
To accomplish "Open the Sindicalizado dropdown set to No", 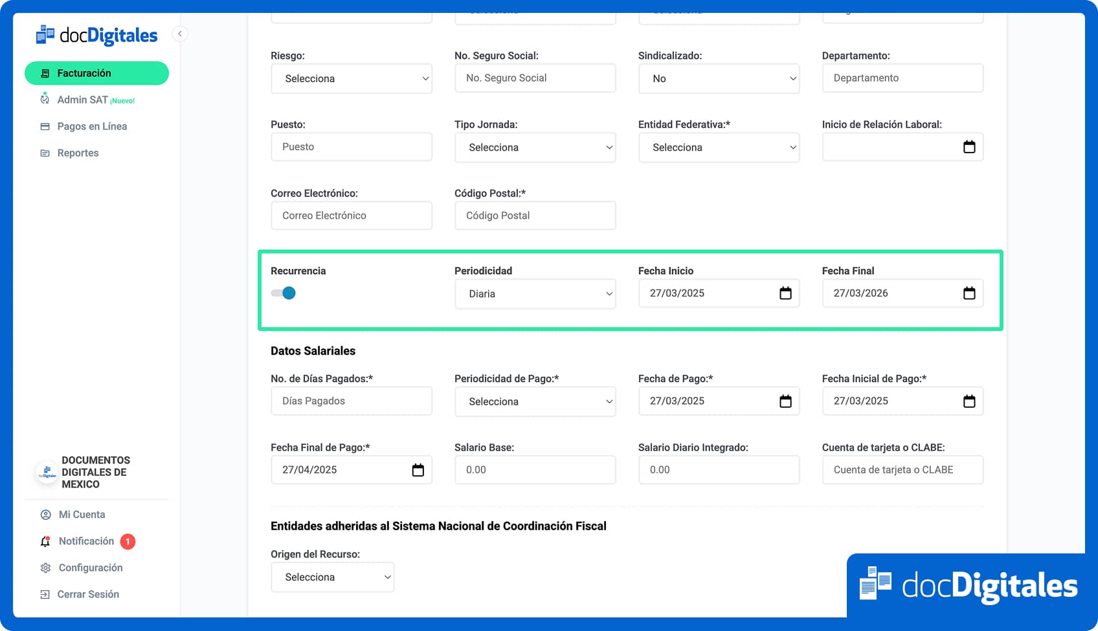I will (719, 78).
